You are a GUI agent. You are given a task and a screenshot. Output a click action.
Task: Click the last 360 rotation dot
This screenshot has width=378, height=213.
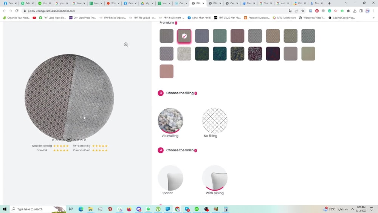(85, 140)
